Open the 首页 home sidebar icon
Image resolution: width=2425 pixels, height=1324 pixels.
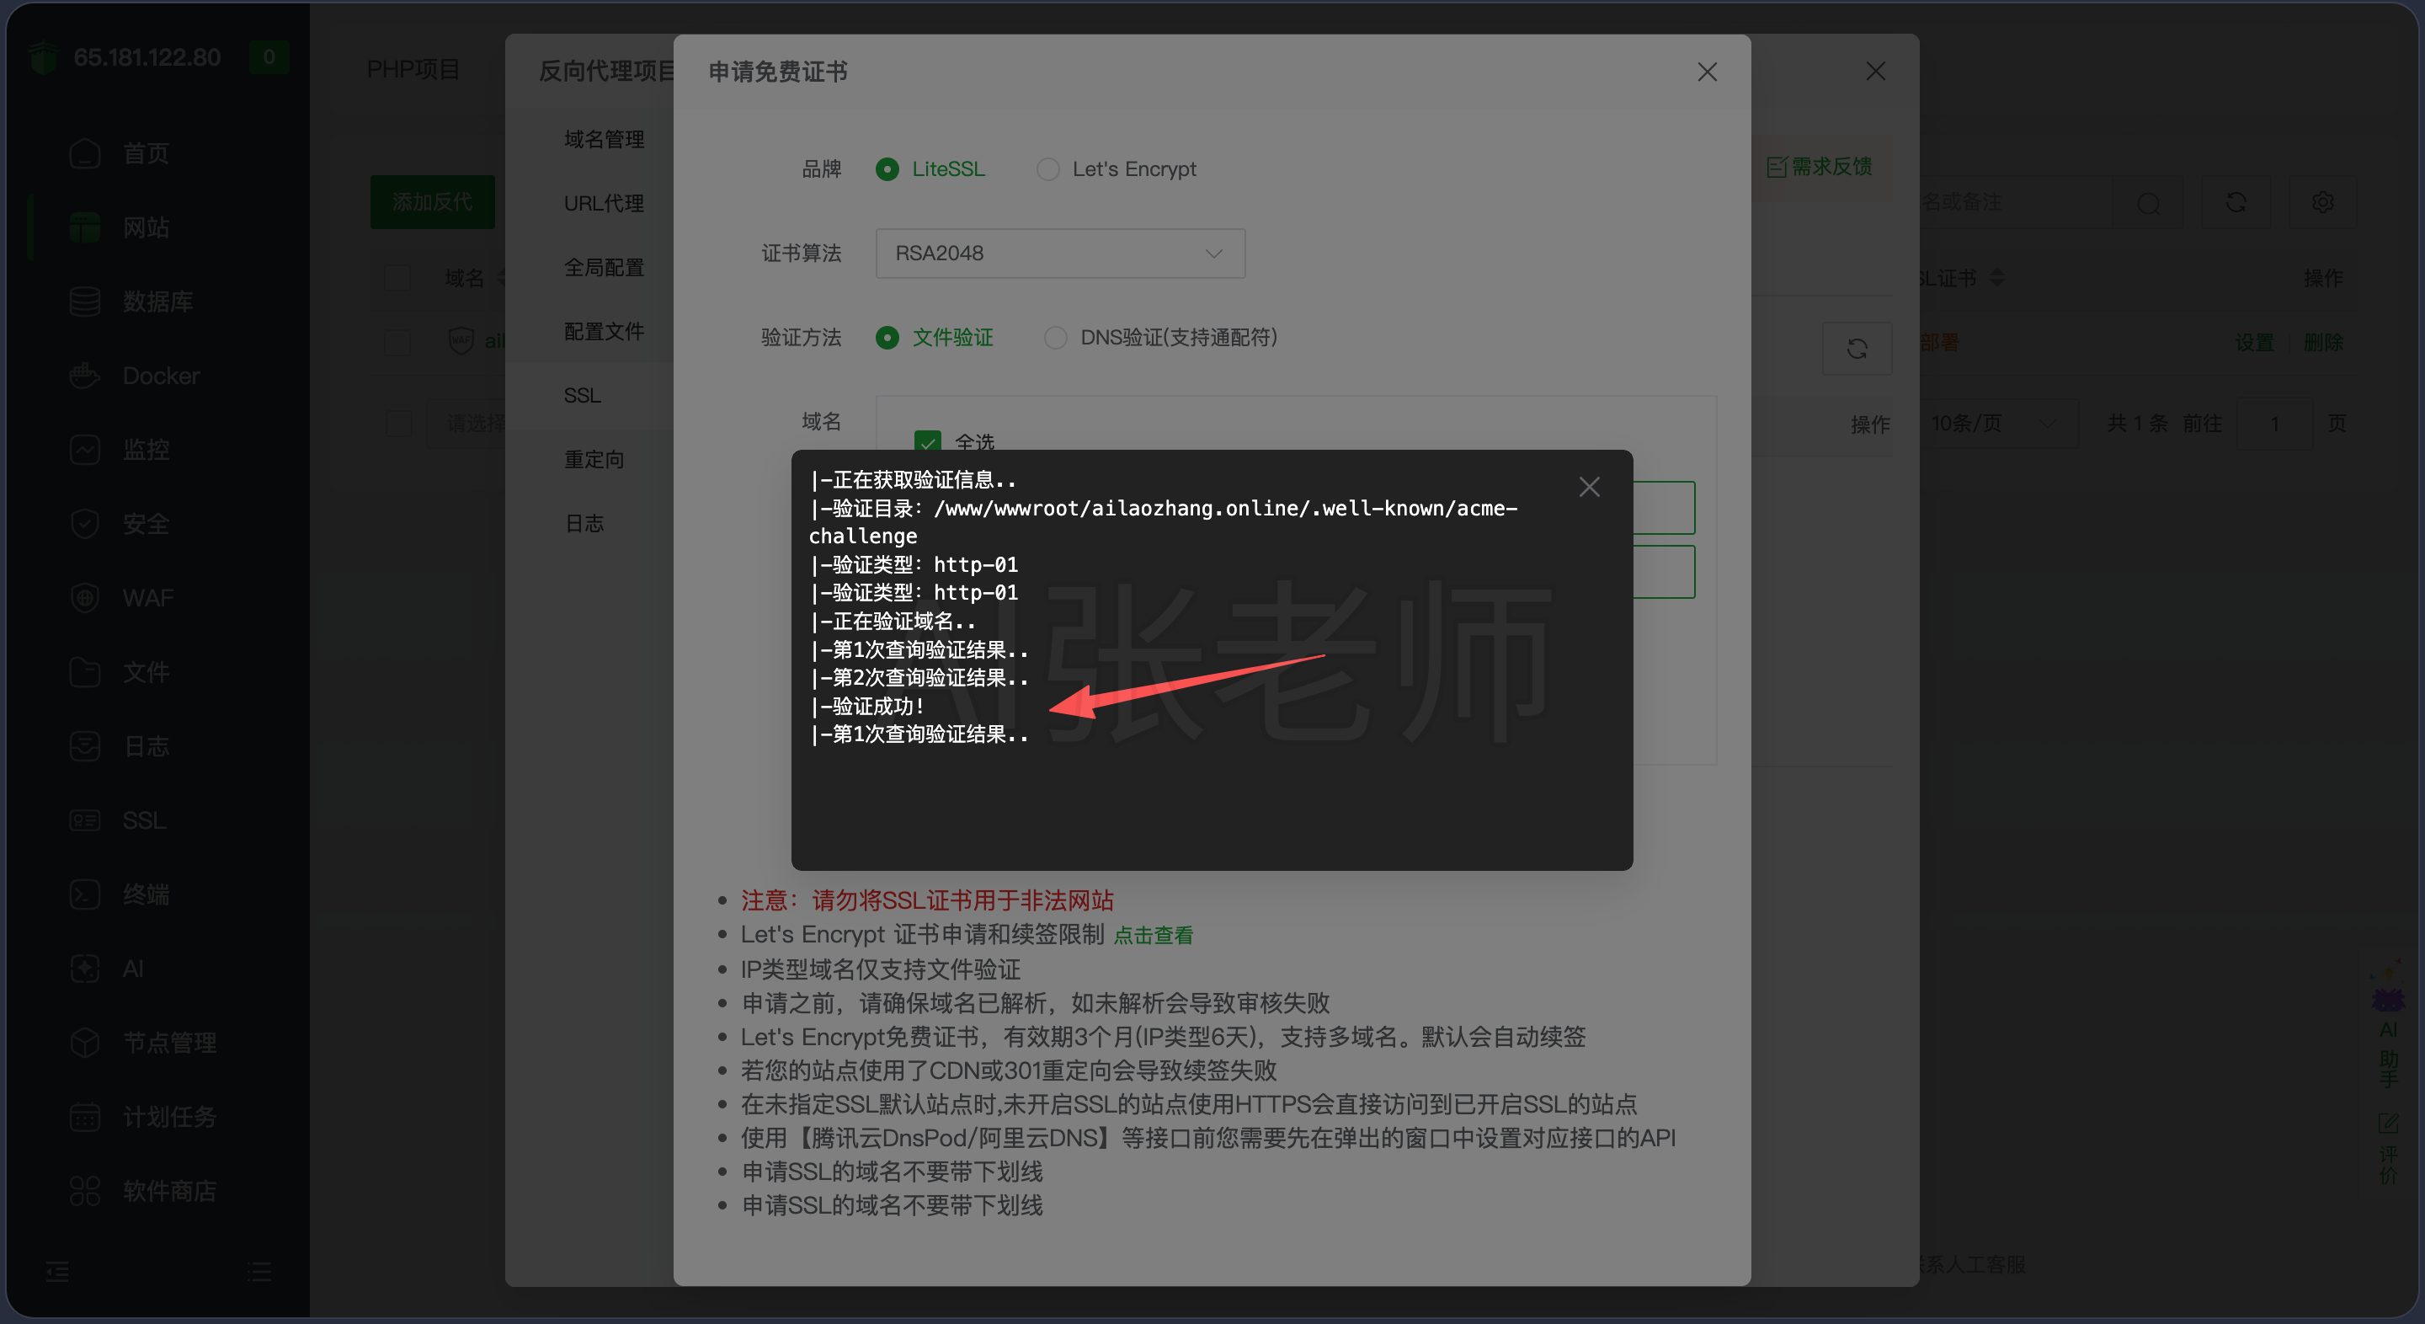[85, 153]
